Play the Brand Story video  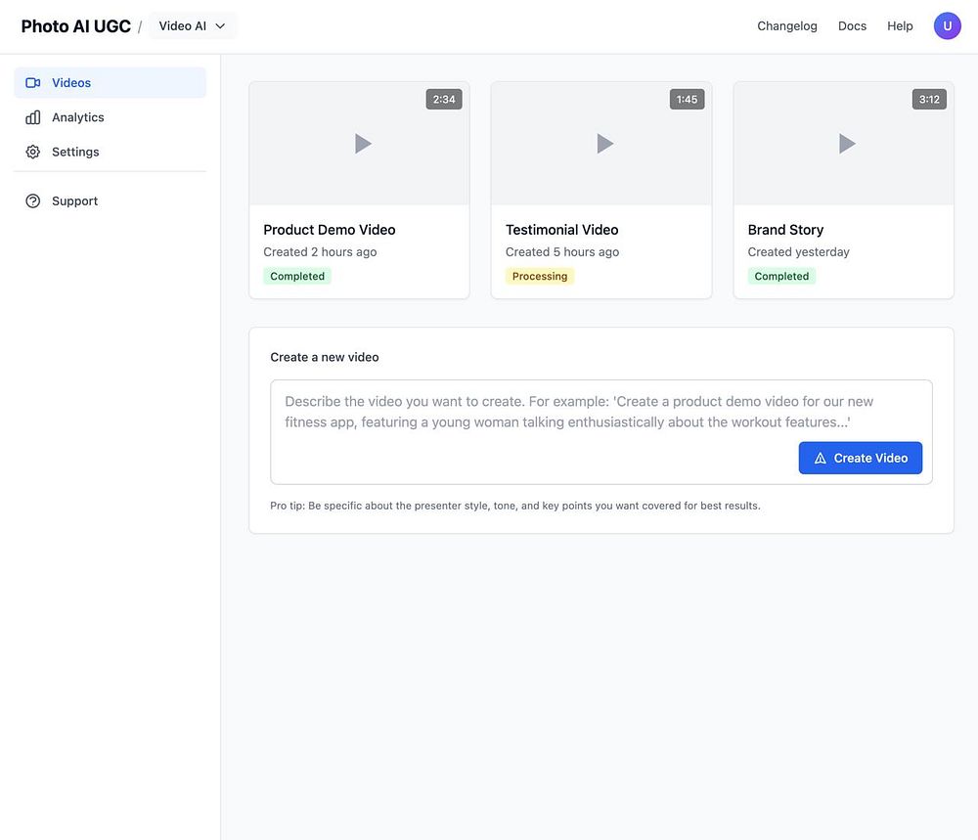(x=847, y=144)
